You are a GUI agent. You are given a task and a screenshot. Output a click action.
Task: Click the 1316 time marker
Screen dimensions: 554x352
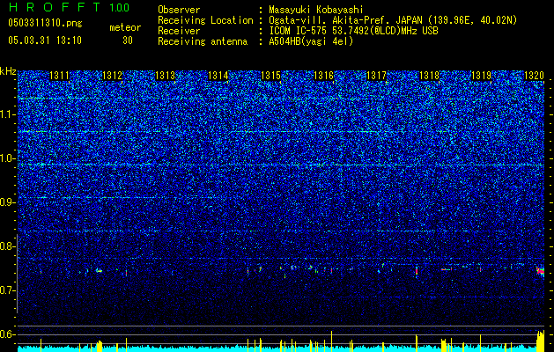click(323, 76)
